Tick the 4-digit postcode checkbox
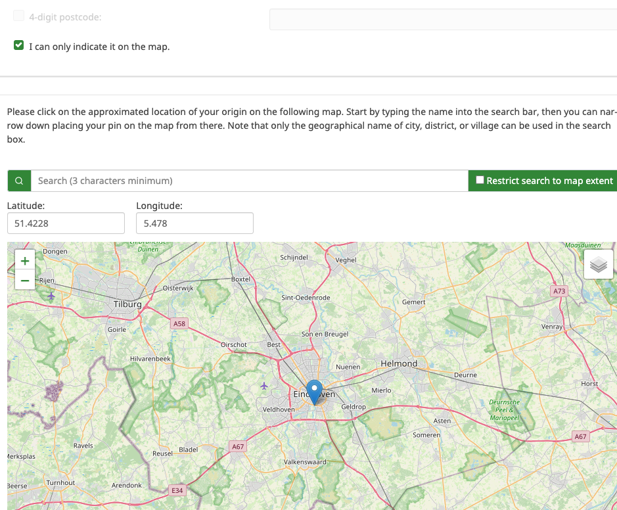 19,16
